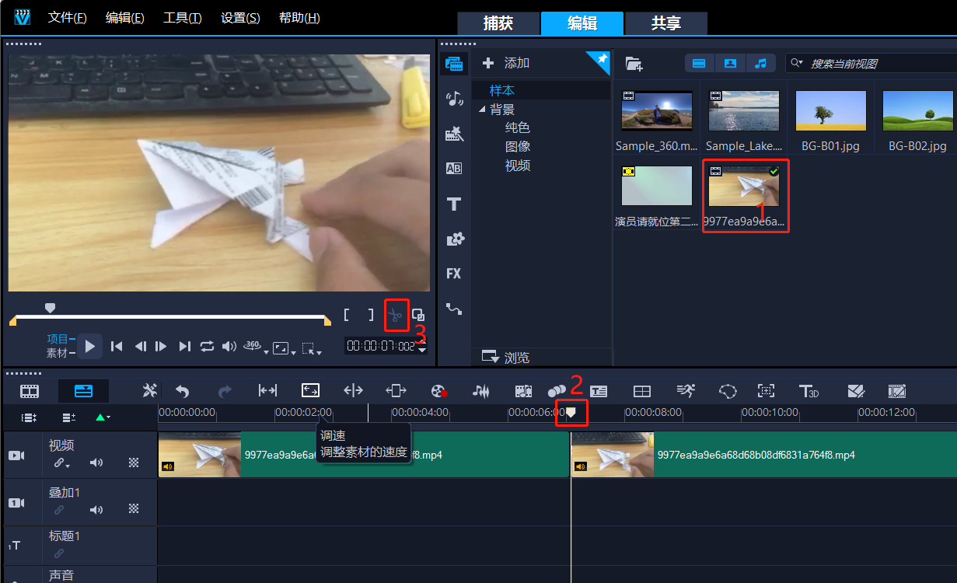The height and width of the screenshot is (583, 957).
Task: Select the Sample_Lake video thumbnail
Action: [745, 110]
